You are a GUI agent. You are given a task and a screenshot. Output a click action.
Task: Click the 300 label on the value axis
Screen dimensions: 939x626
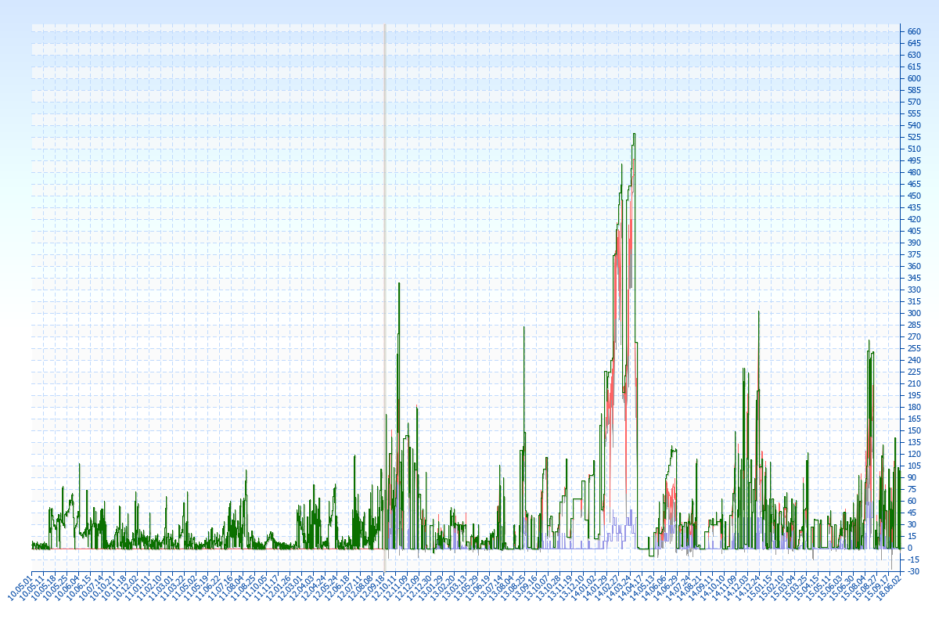click(x=914, y=313)
